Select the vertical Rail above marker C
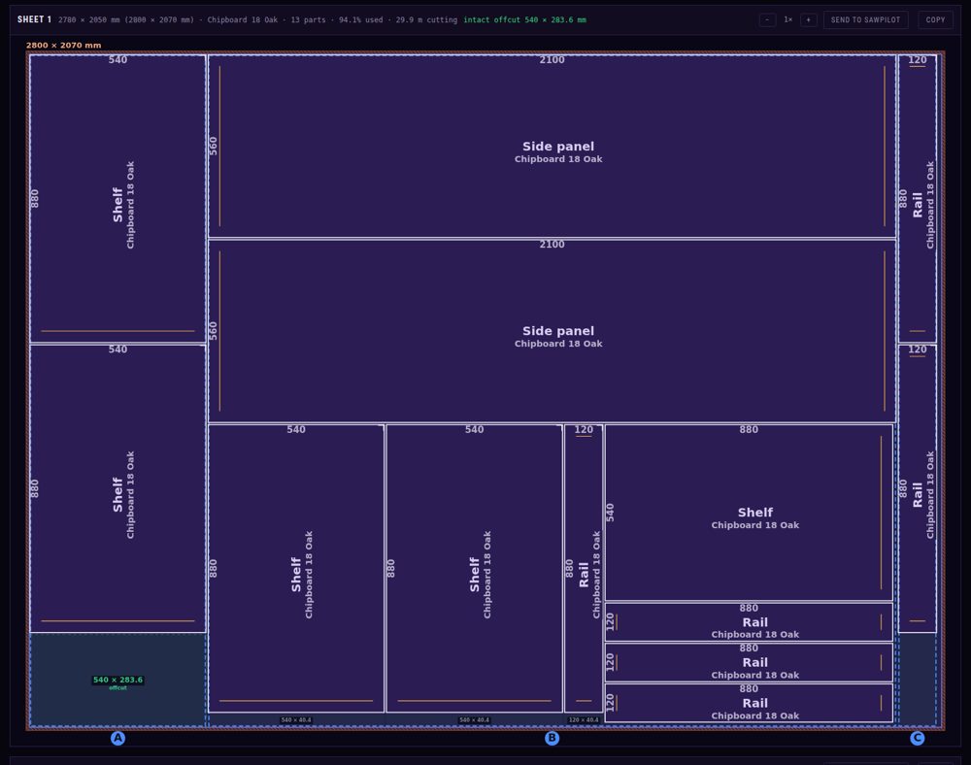 click(x=918, y=488)
